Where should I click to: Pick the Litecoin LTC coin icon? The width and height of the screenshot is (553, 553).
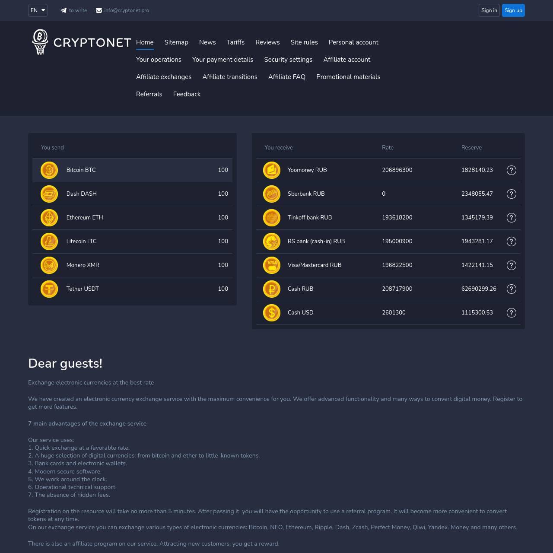click(x=49, y=242)
